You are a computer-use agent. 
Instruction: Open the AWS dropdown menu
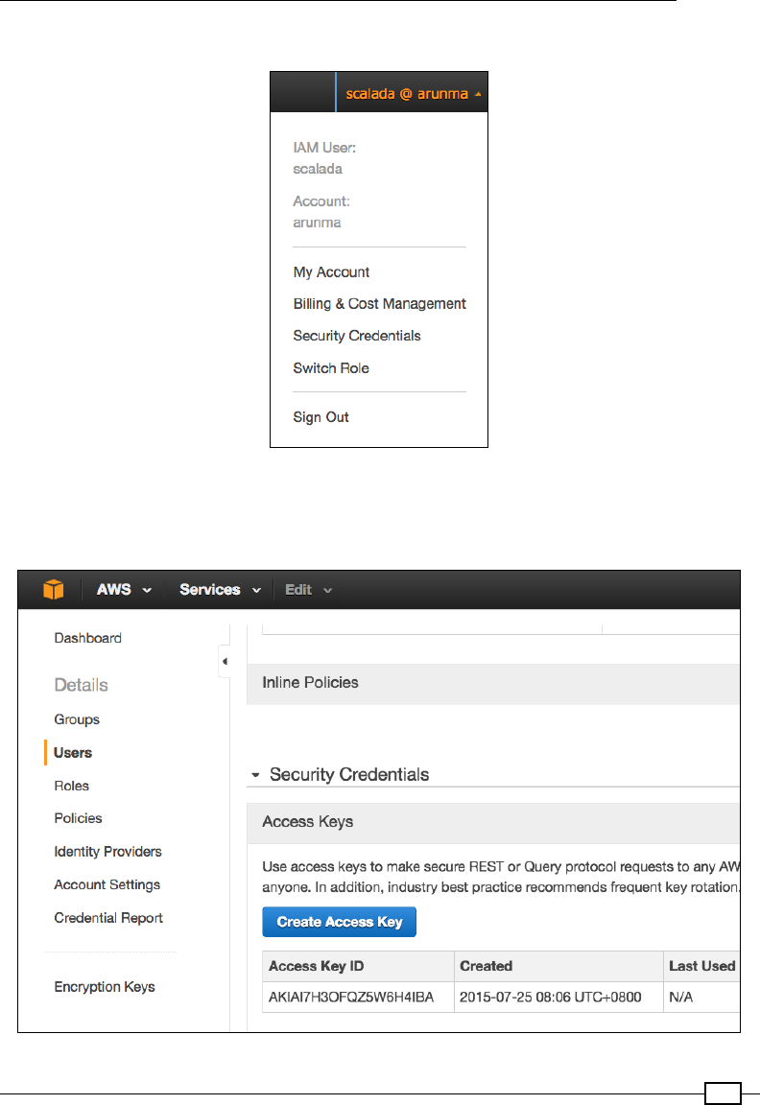point(124,590)
